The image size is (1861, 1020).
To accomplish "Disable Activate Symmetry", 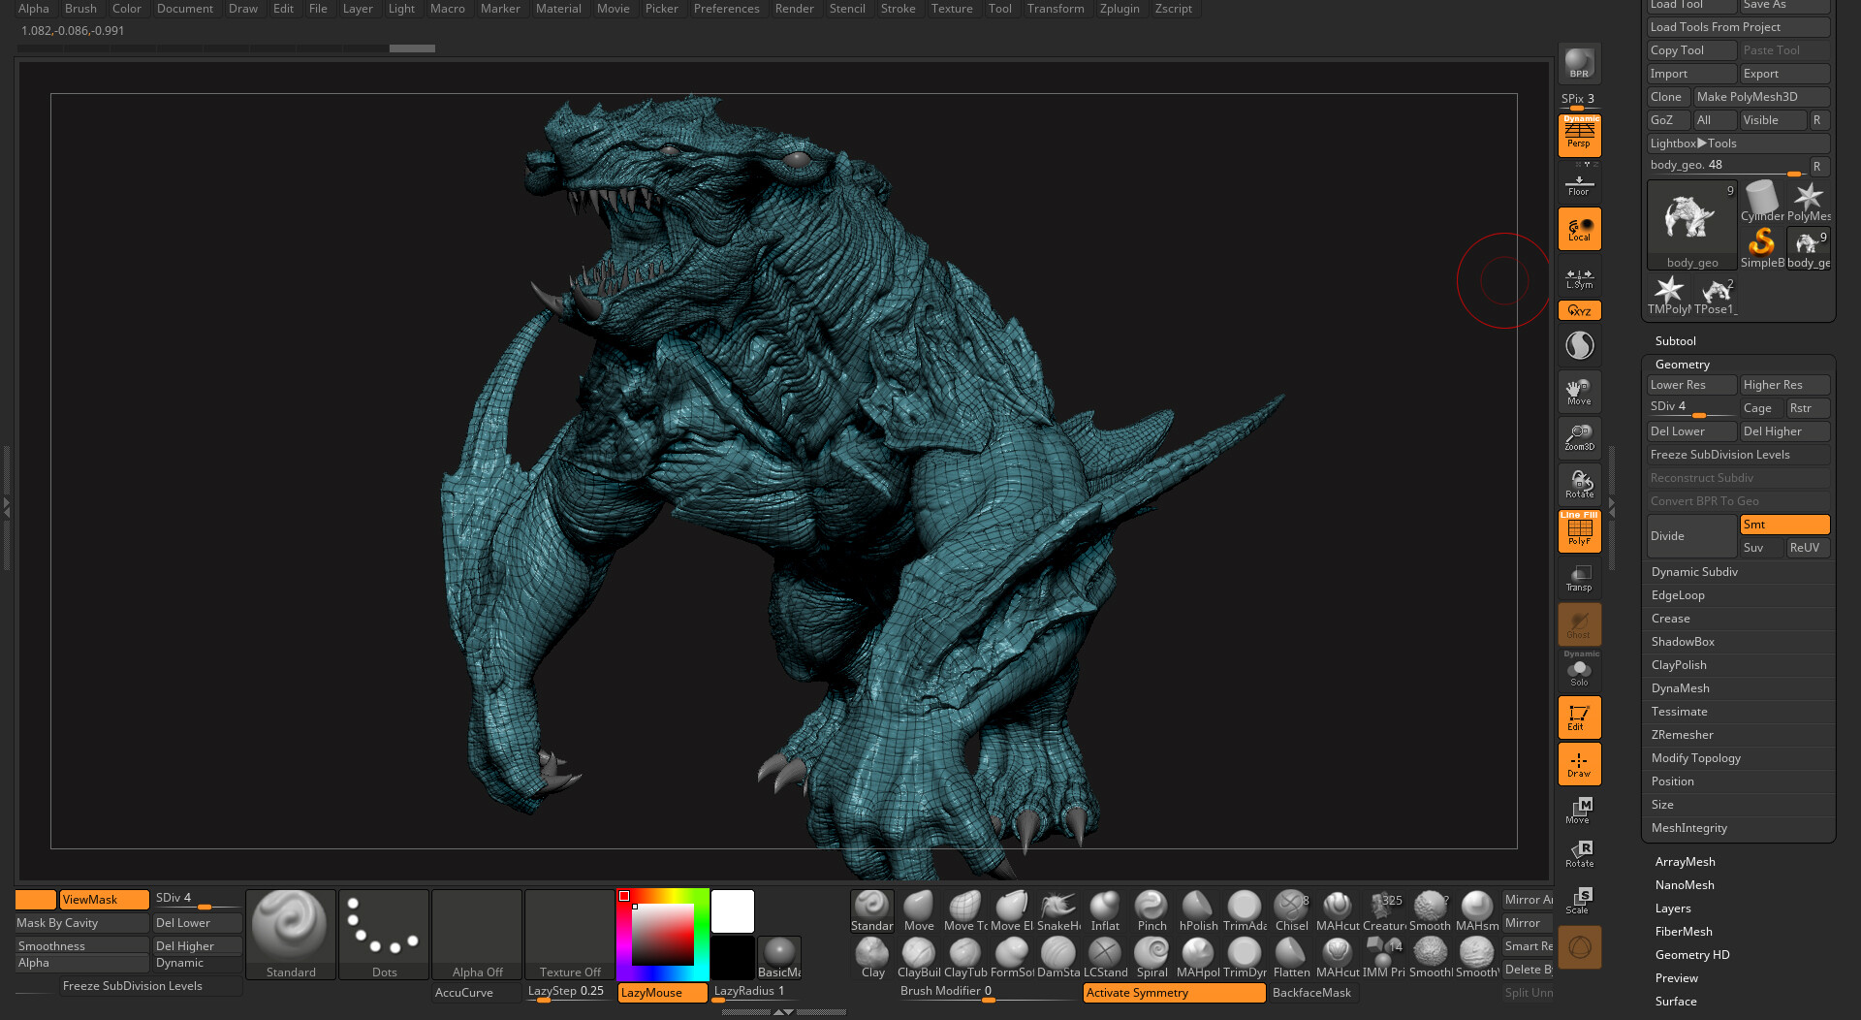I will (x=1174, y=992).
